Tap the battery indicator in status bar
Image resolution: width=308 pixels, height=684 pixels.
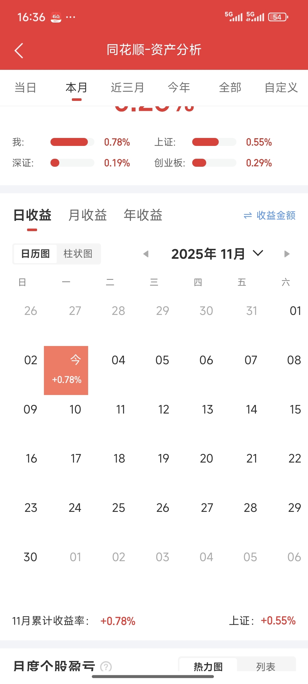coord(278,17)
